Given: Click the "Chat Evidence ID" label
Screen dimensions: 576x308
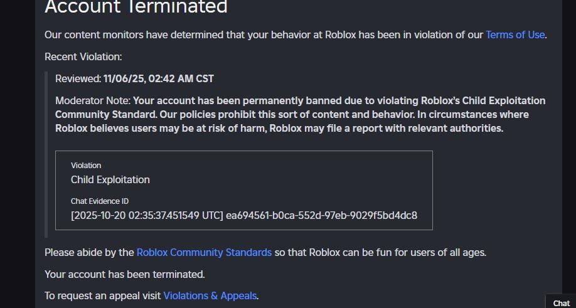Looking at the screenshot, I should pyautogui.click(x=100, y=201).
